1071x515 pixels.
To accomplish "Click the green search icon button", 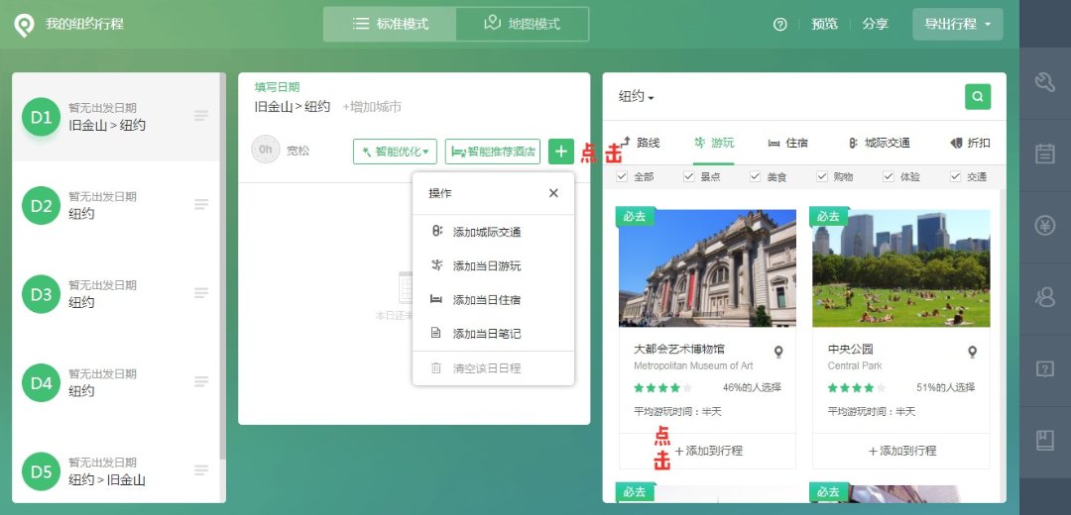I will point(978,96).
